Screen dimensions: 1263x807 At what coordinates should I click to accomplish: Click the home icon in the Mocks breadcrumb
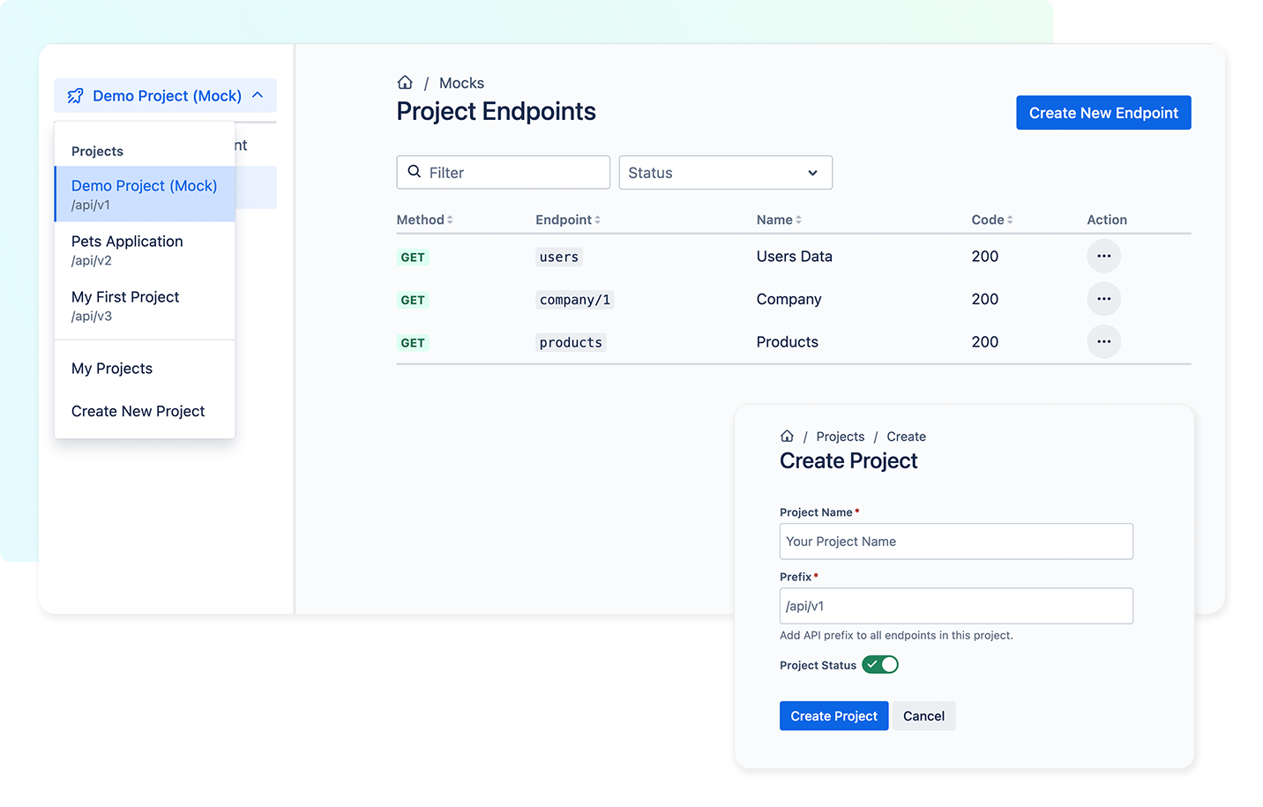pos(405,82)
